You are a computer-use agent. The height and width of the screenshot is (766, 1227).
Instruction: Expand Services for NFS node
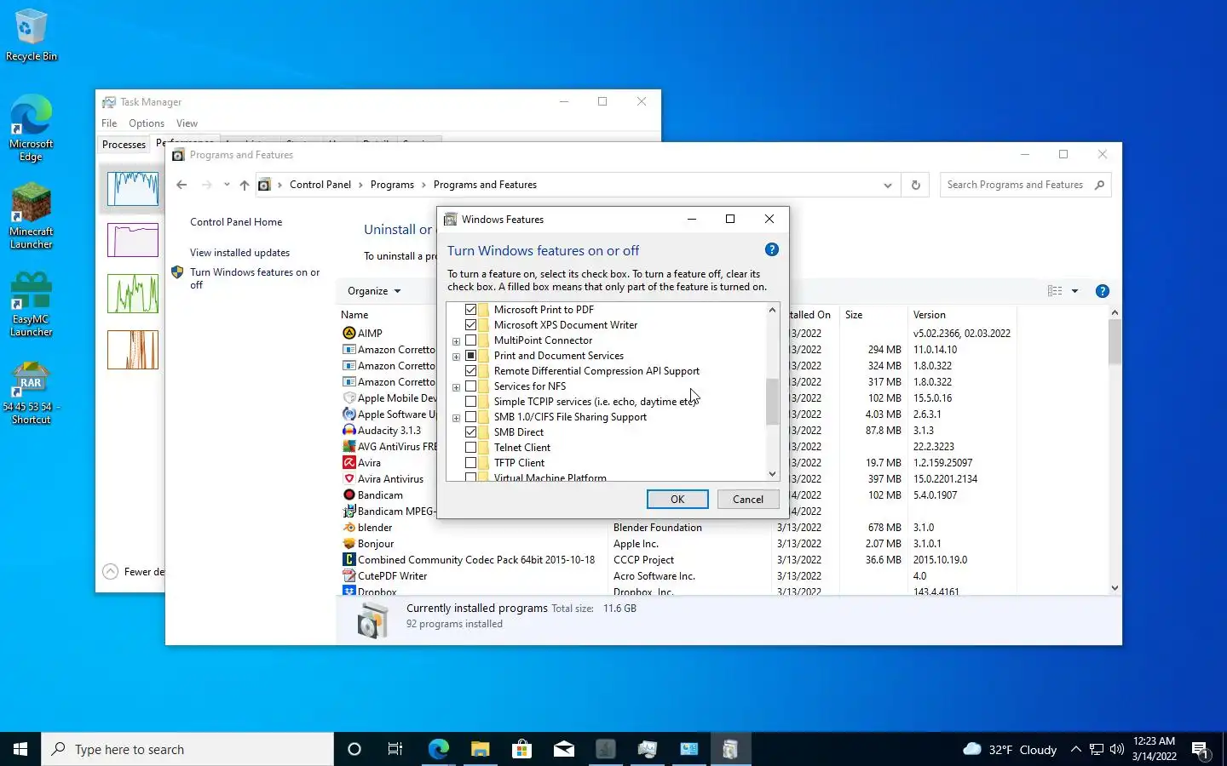coord(456,387)
